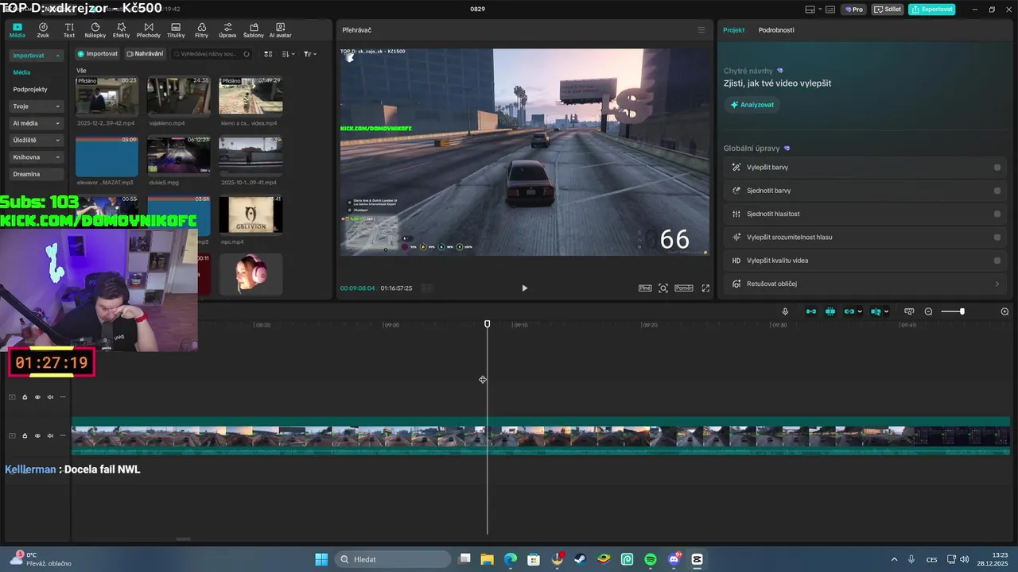Screen dimensions: 1018x572
Task: Lock the main video track
Action: [x=25, y=435]
